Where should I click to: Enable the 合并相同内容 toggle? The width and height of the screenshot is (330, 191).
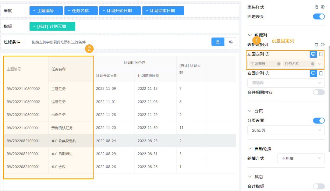click(x=319, y=92)
